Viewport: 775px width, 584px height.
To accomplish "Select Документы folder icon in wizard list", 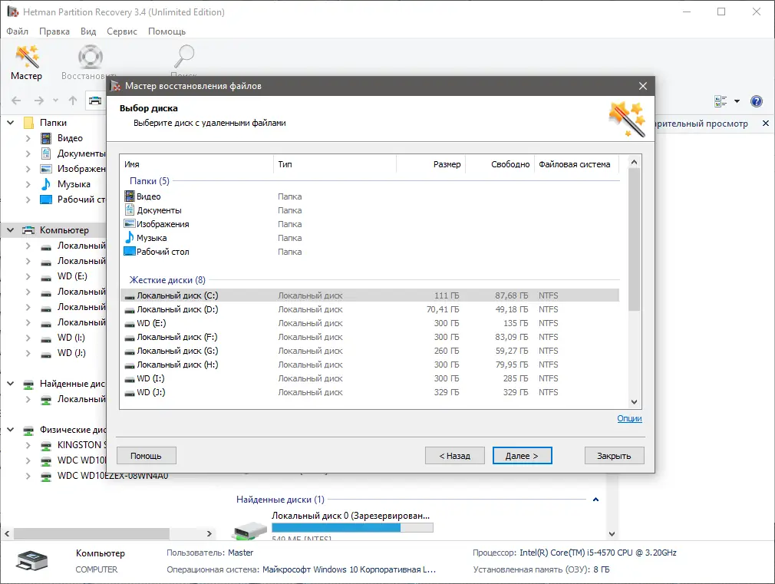I will point(130,210).
